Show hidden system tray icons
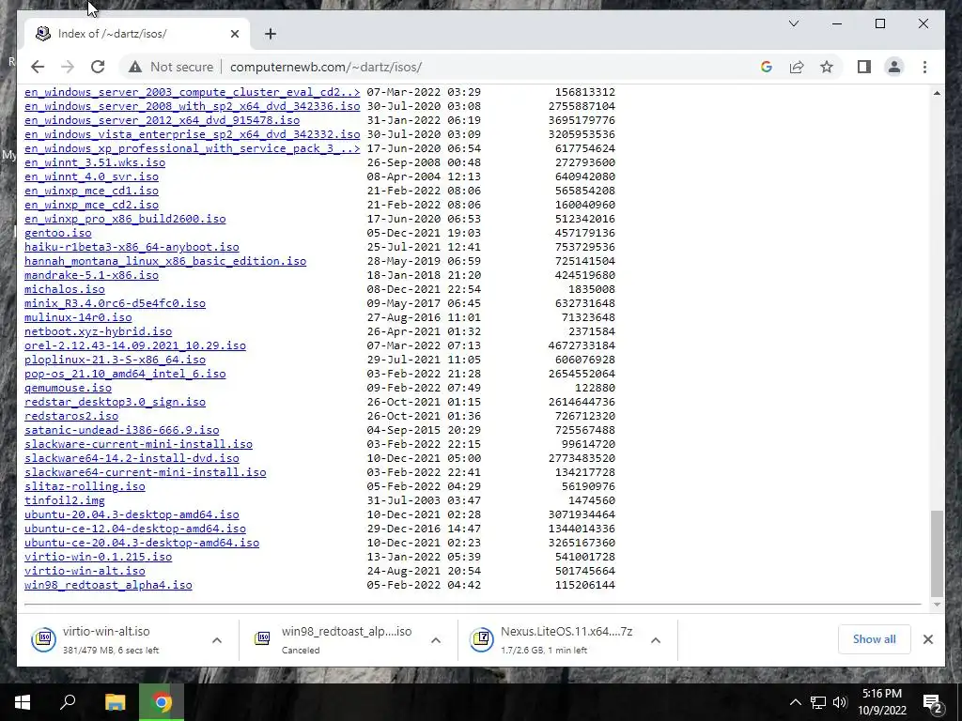This screenshot has height=721, width=962. (795, 702)
